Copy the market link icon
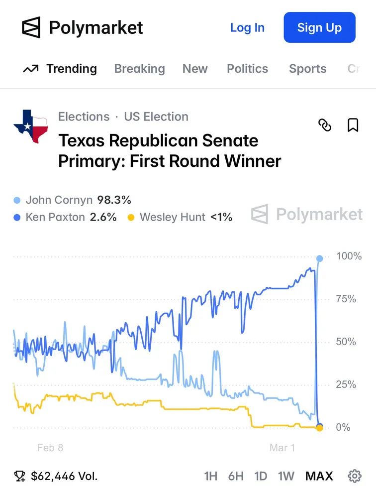This screenshot has width=376, height=498. (324, 125)
